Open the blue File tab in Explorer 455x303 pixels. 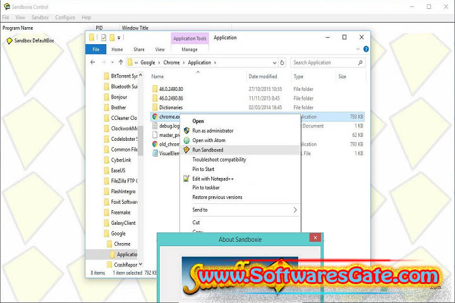coord(96,50)
